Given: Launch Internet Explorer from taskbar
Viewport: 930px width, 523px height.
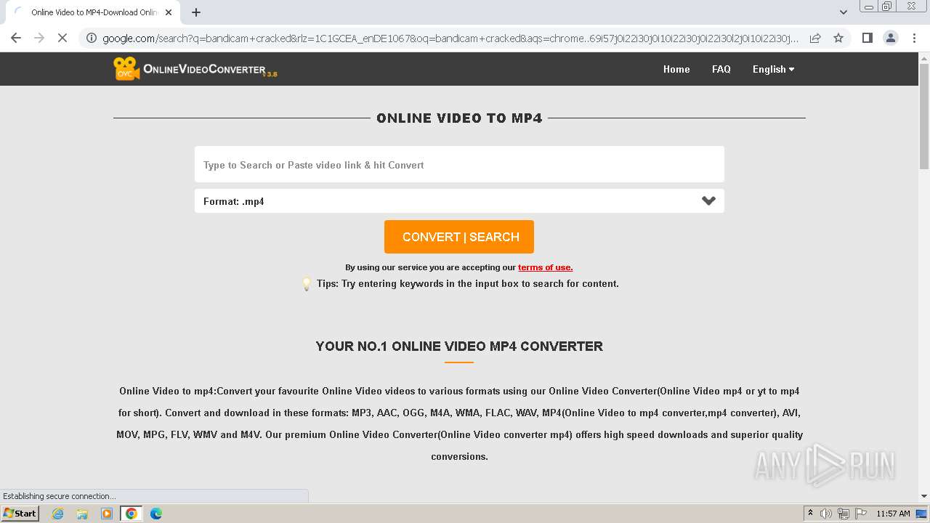Looking at the screenshot, I should pos(58,514).
